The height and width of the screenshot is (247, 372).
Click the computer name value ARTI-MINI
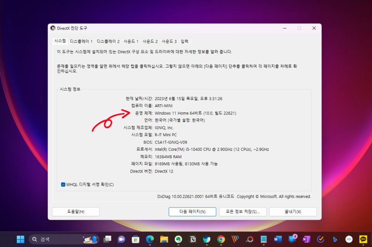click(164, 106)
